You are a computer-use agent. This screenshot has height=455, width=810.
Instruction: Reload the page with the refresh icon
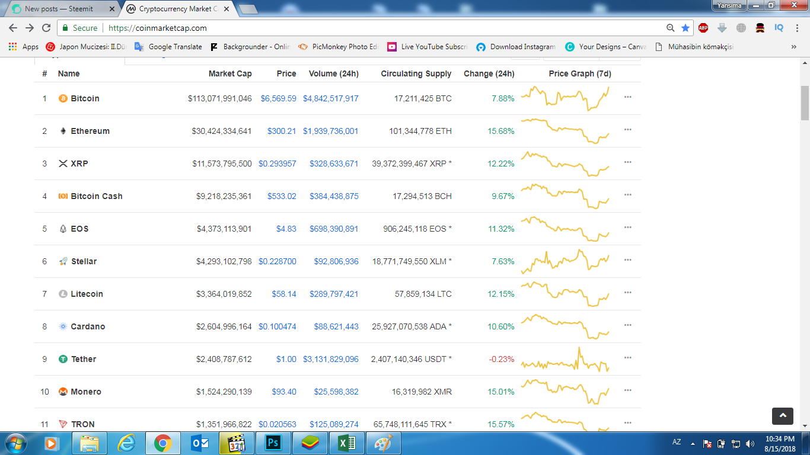[46, 28]
